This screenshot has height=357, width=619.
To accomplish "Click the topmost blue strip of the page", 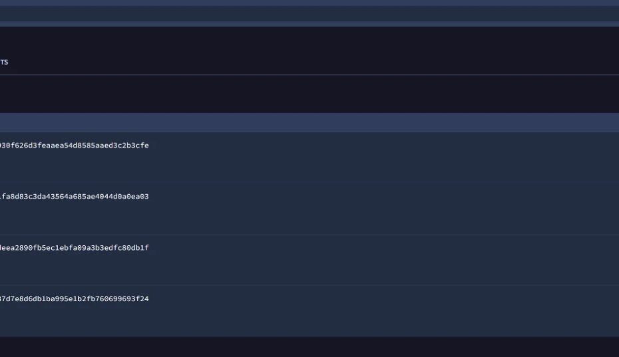I will (x=309, y=3).
